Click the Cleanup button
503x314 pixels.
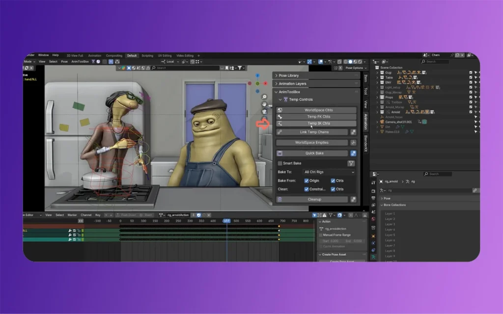tap(312, 199)
